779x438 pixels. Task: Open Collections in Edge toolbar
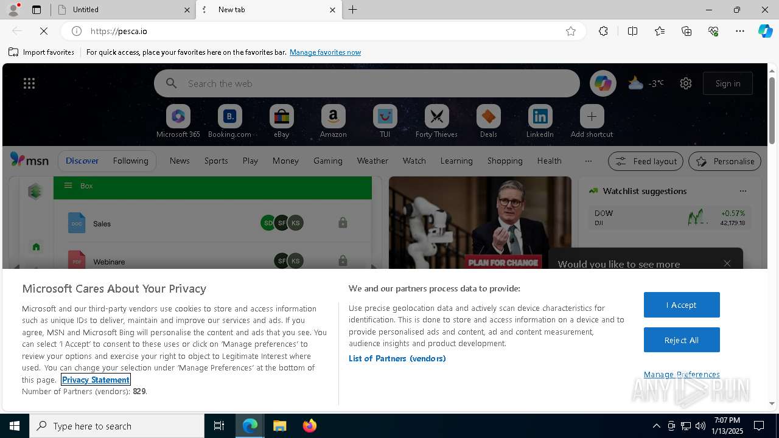(x=686, y=31)
